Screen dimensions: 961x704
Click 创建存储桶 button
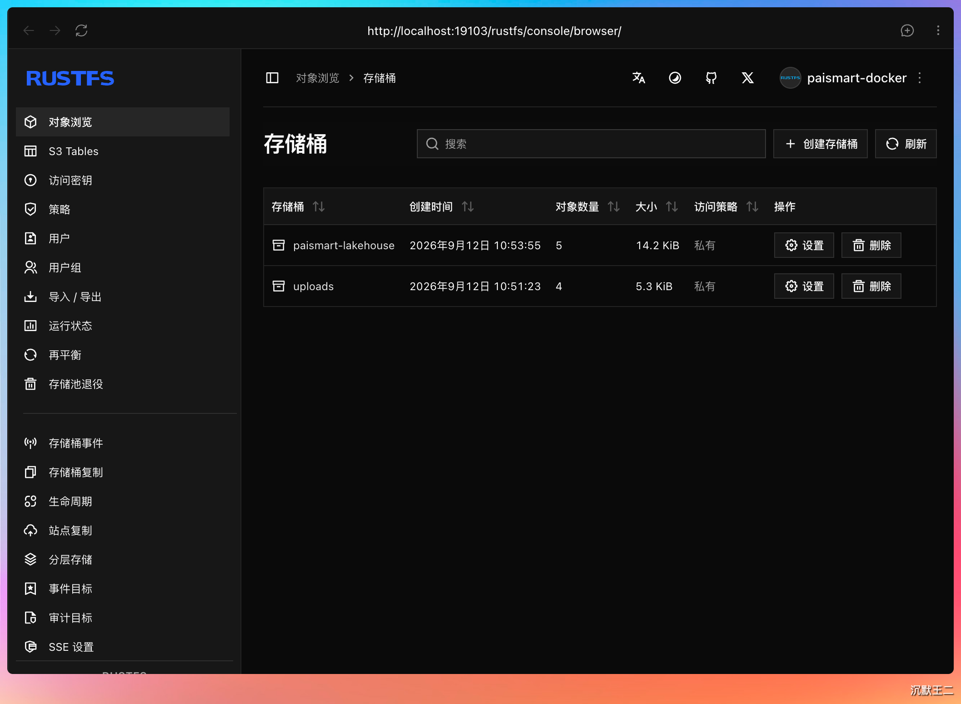[821, 144]
